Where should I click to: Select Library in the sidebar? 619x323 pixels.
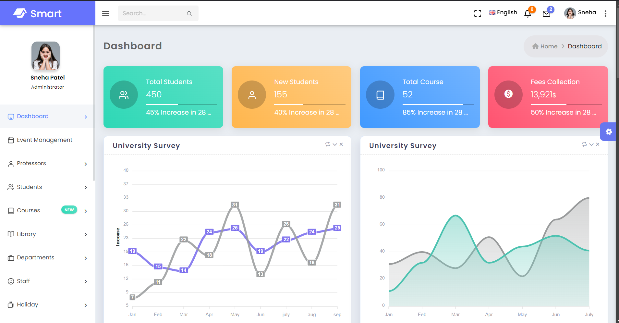[x=47, y=234]
